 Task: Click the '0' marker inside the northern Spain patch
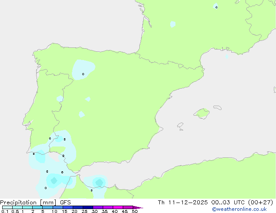click(83, 74)
